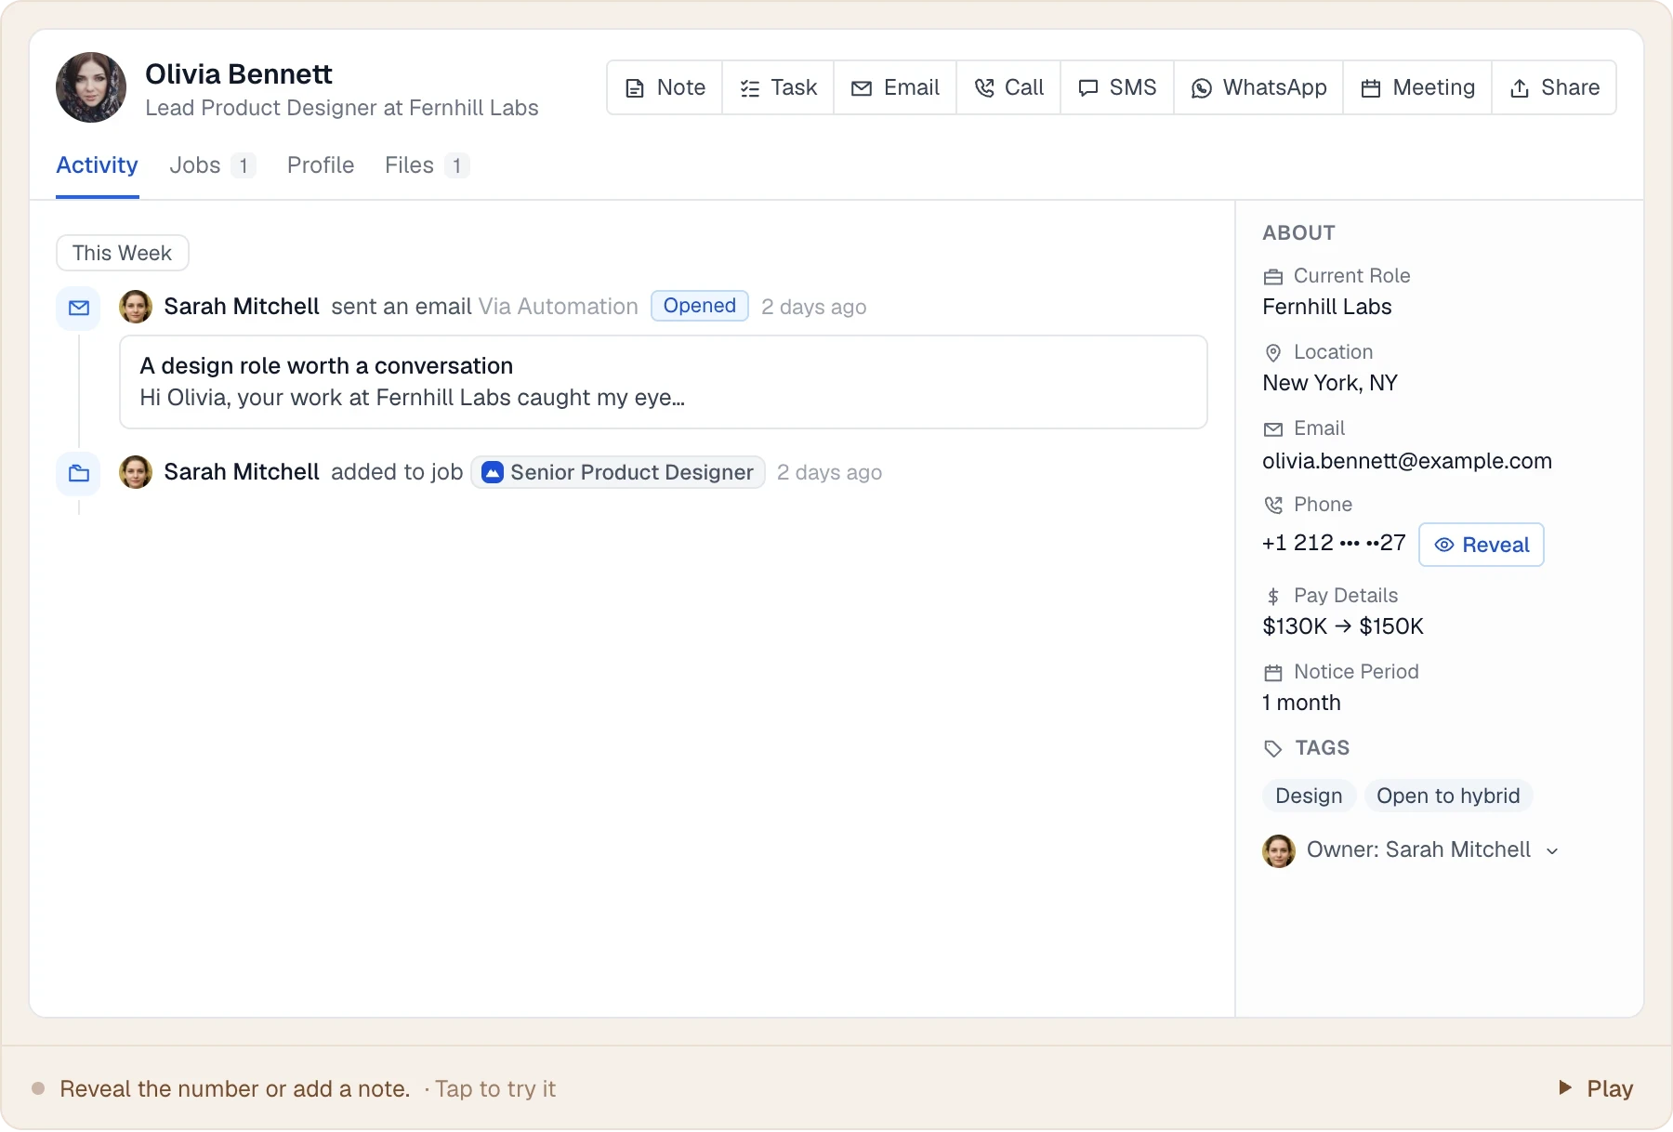
Task: Click the Via Automation label
Action: 559,307
